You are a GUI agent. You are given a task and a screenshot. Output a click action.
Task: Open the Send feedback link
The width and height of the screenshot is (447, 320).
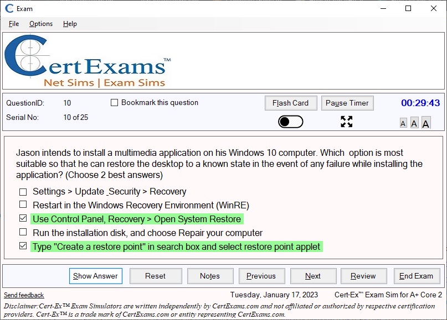click(x=23, y=295)
